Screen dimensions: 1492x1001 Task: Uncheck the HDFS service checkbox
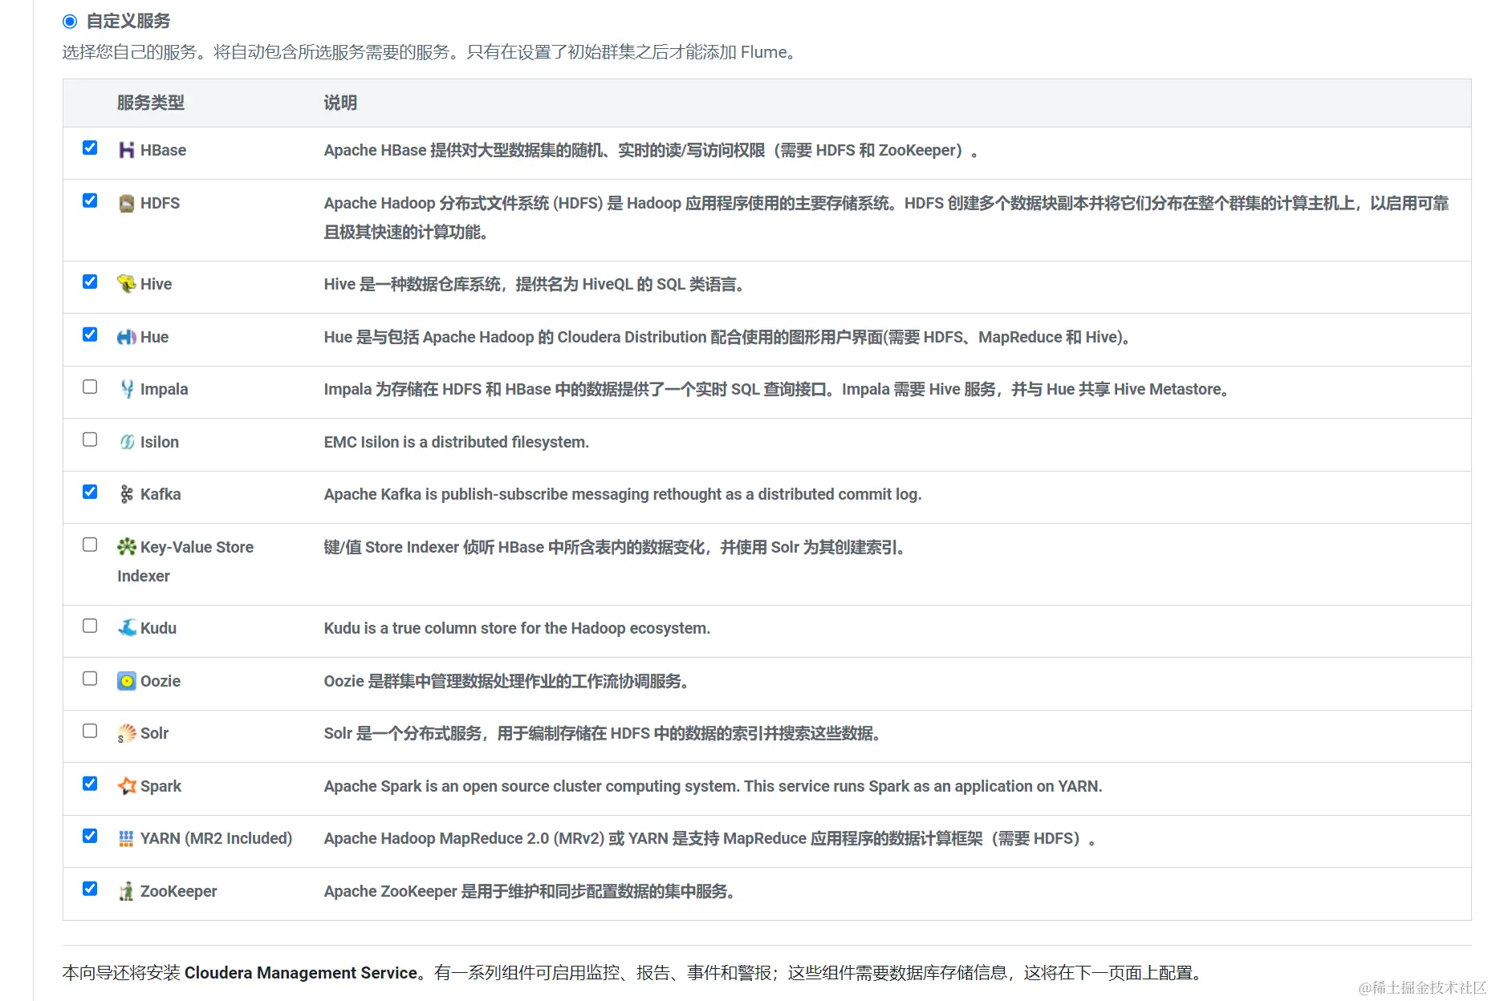point(90,201)
